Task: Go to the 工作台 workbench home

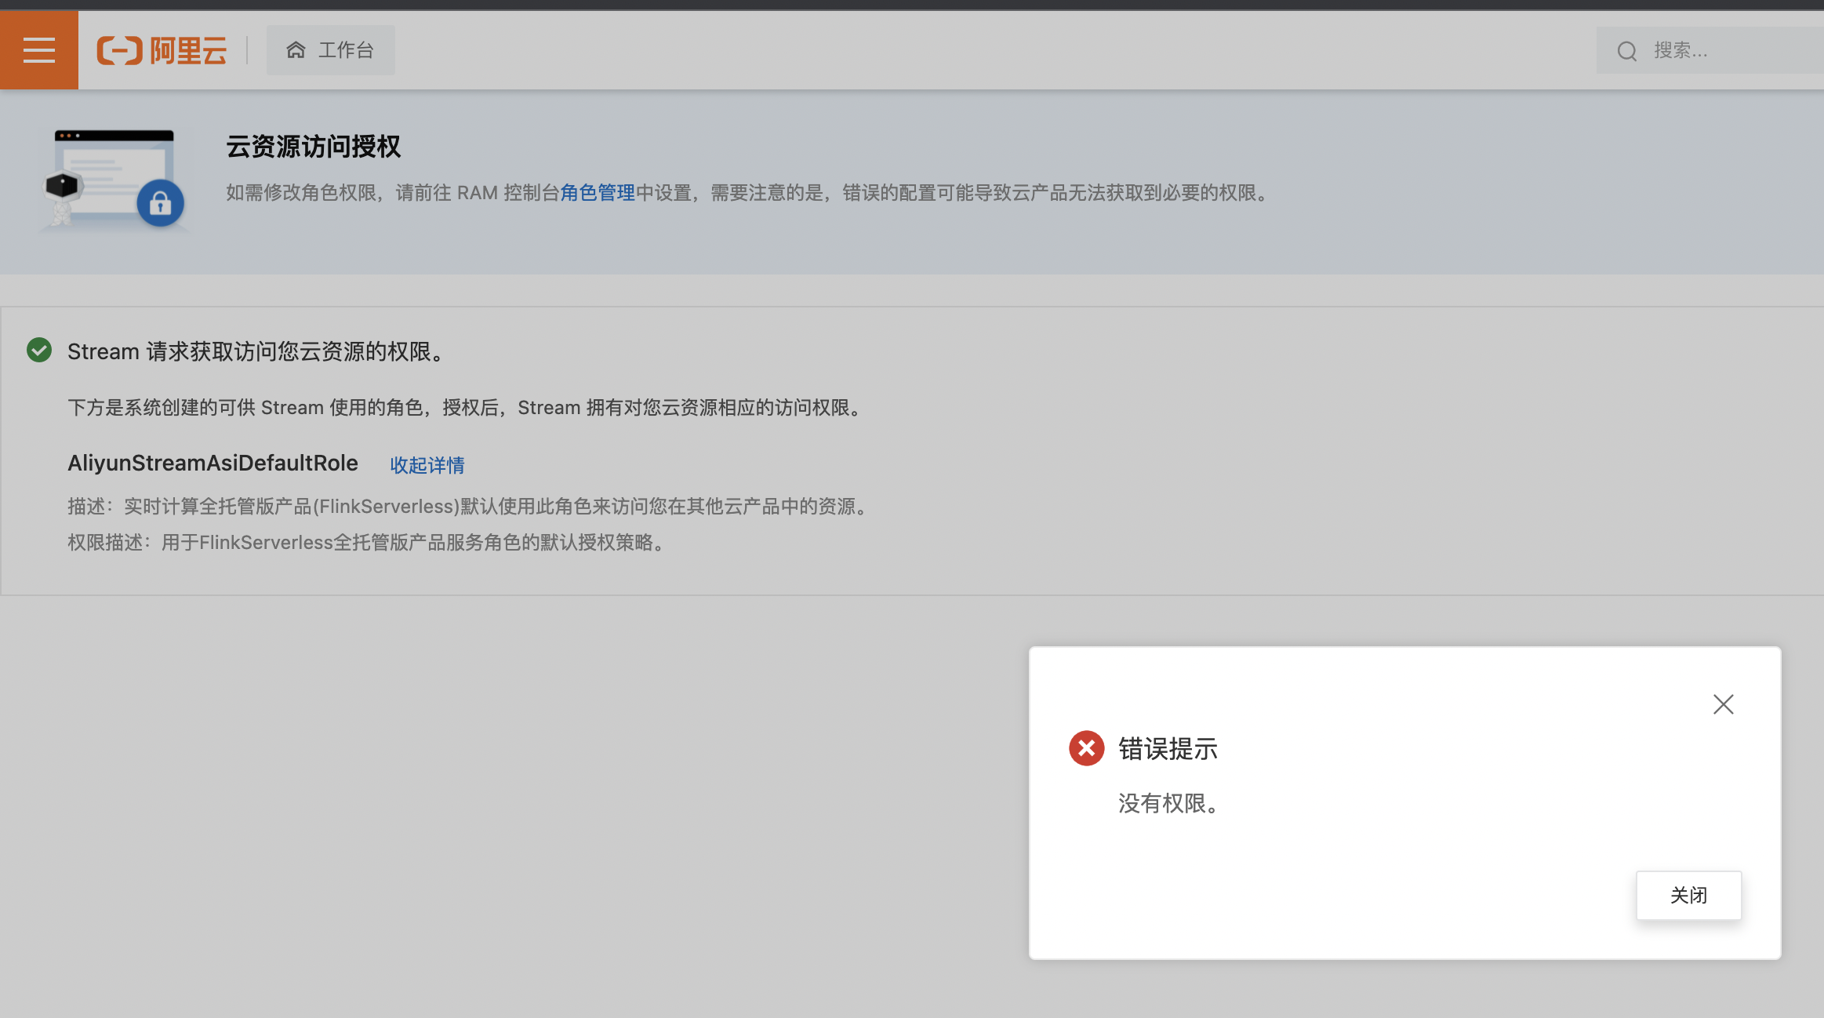Action: pos(330,50)
